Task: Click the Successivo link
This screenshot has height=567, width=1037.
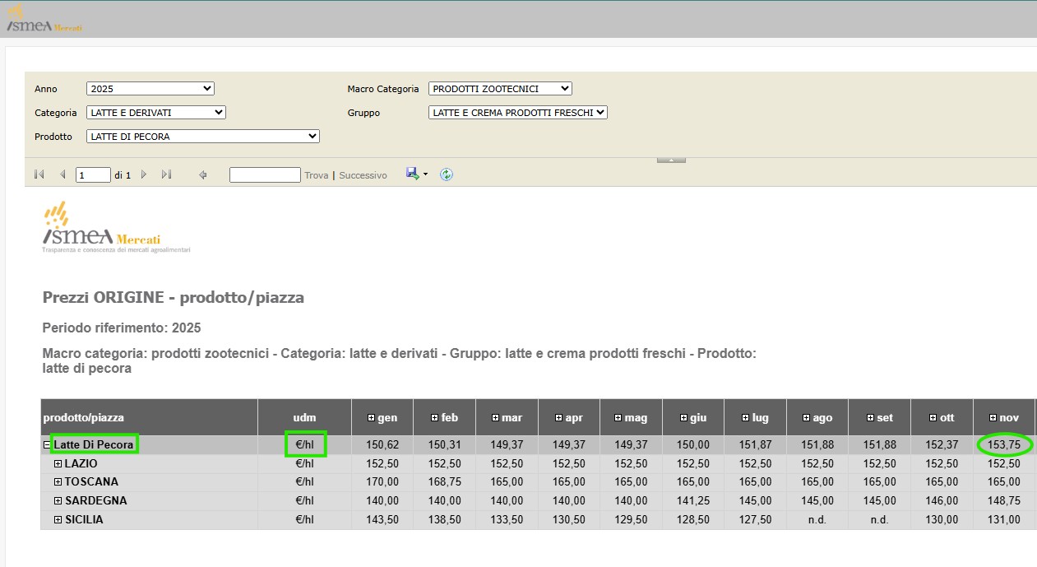Action: pyautogui.click(x=363, y=175)
